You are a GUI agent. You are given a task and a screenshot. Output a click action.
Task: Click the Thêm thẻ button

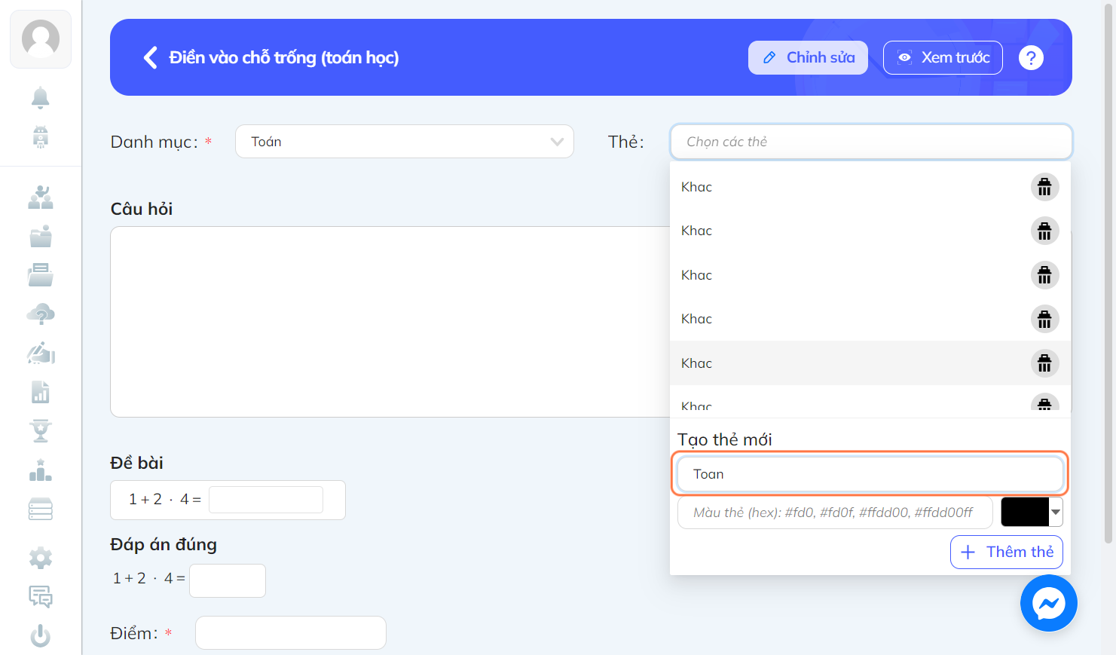1007,552
